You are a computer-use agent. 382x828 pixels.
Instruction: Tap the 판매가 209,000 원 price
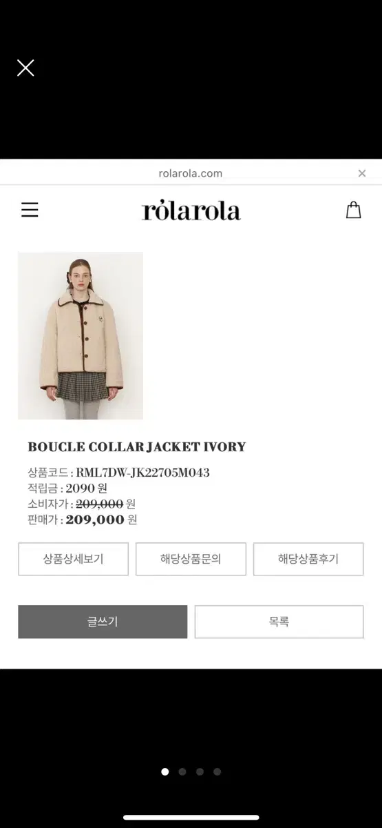pos(83,520)
